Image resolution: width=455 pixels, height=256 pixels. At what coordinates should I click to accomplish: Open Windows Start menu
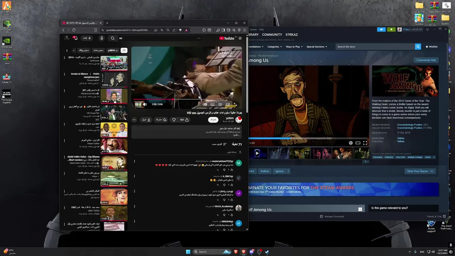pyautogui.click(x=188, y=252)
